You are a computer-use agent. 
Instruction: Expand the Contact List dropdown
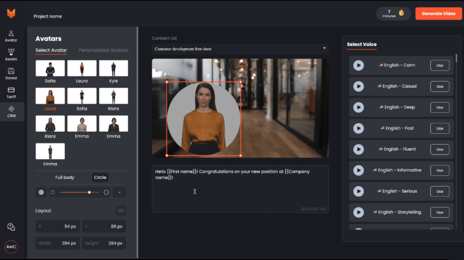pos(240,49)
